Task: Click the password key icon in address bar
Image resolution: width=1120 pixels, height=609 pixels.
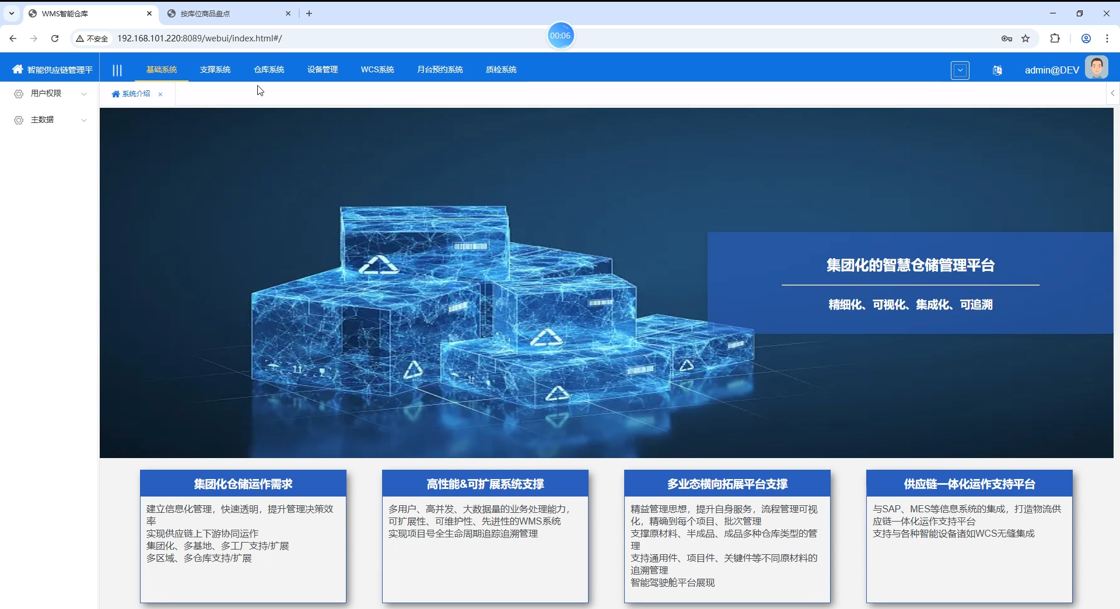Action: click(x=1007, y=38)
